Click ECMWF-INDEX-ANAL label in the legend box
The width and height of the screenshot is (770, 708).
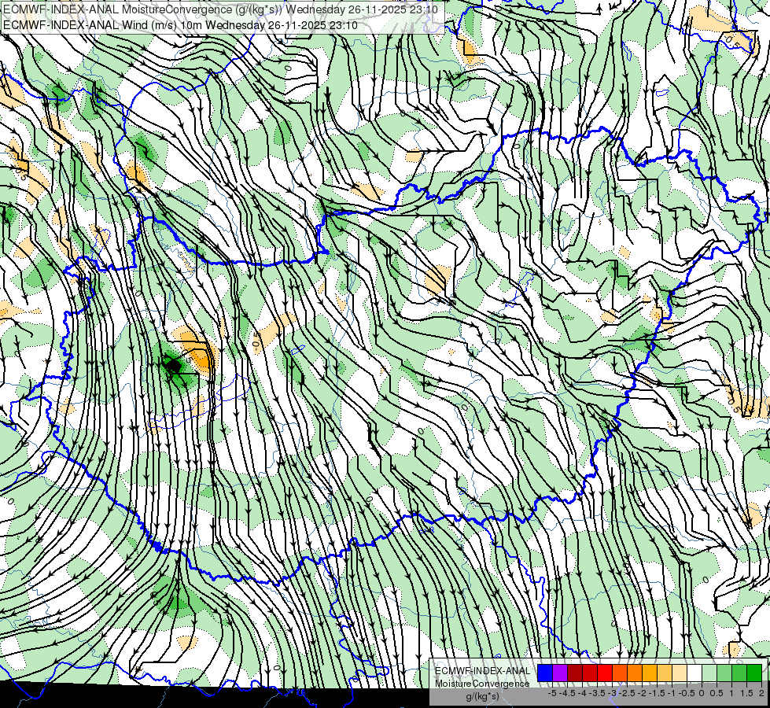(483, 671)
